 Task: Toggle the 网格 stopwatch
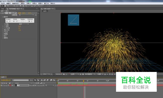coord(5,24)
